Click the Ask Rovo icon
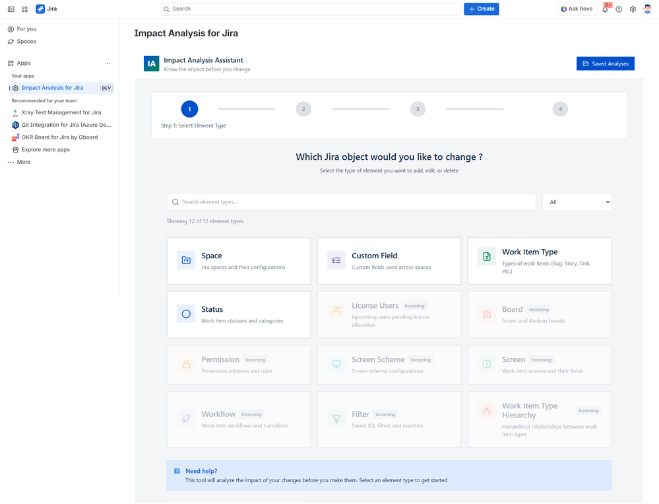Viewport: 659px width, 504px height. click(563, 9)
